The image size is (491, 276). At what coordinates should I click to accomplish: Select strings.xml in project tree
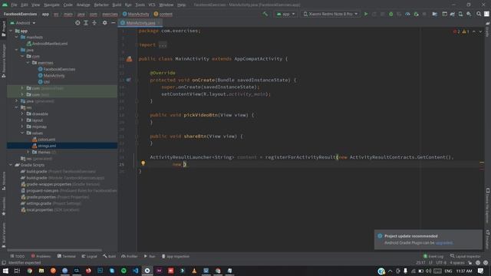pyautogui.click(x=44, y=146)
